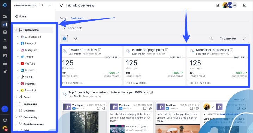
Task: Go to Home in the sidebar
Action: point(20,16)
